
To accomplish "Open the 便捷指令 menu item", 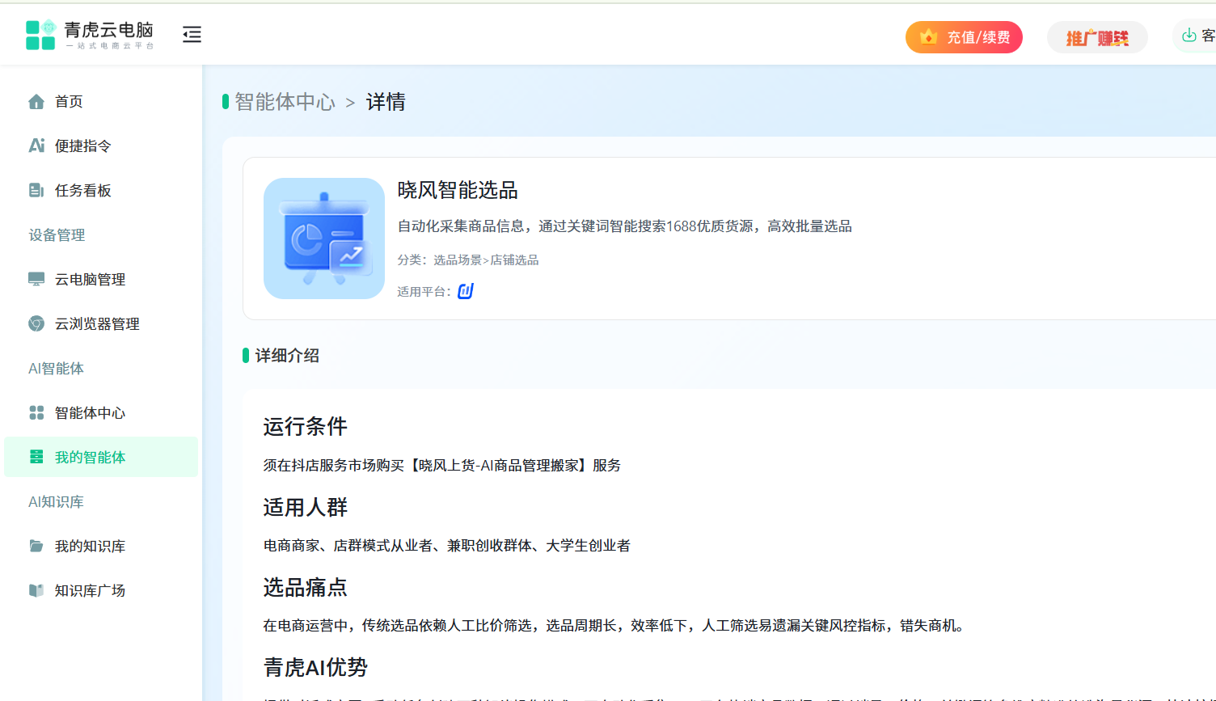I will point(101,146).
